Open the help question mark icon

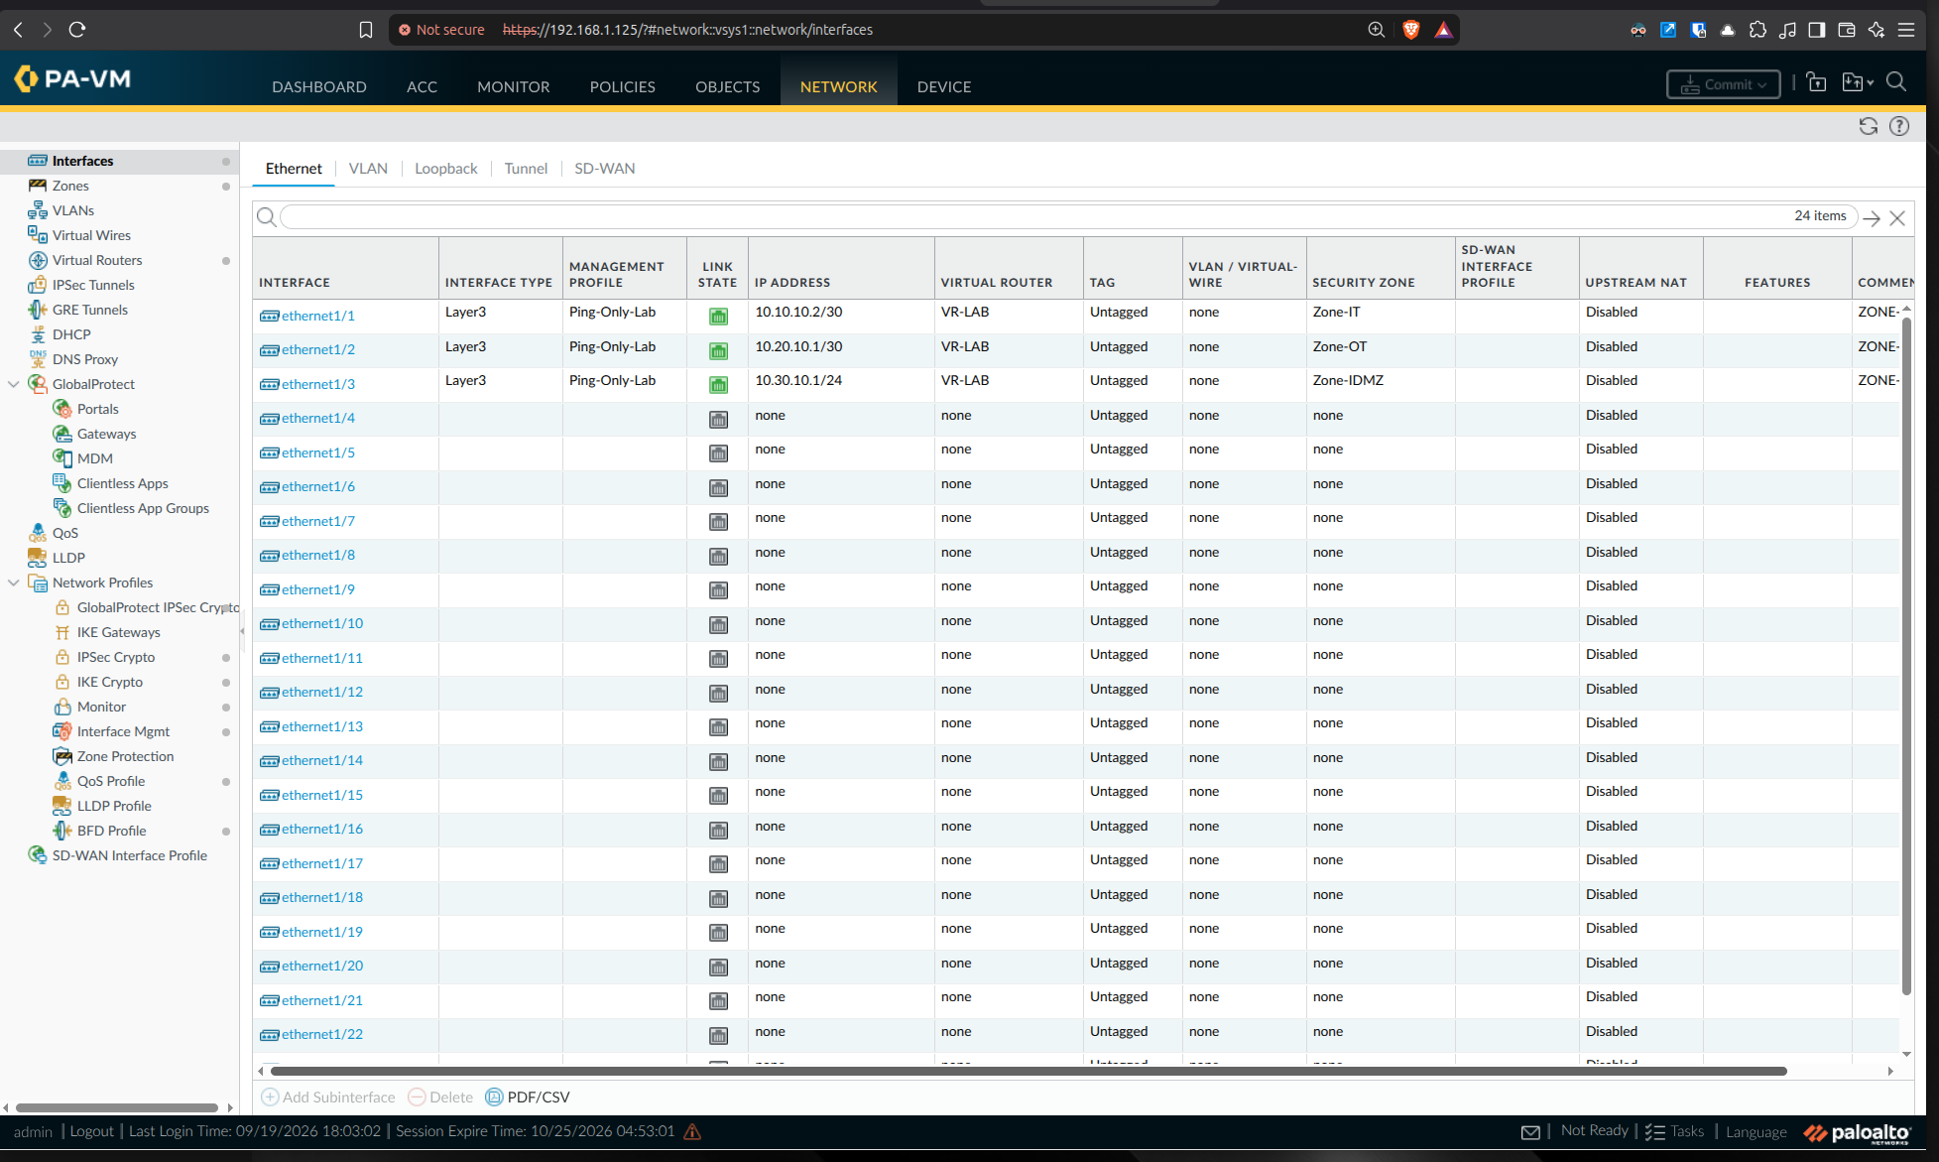(x=1899, y=126)
